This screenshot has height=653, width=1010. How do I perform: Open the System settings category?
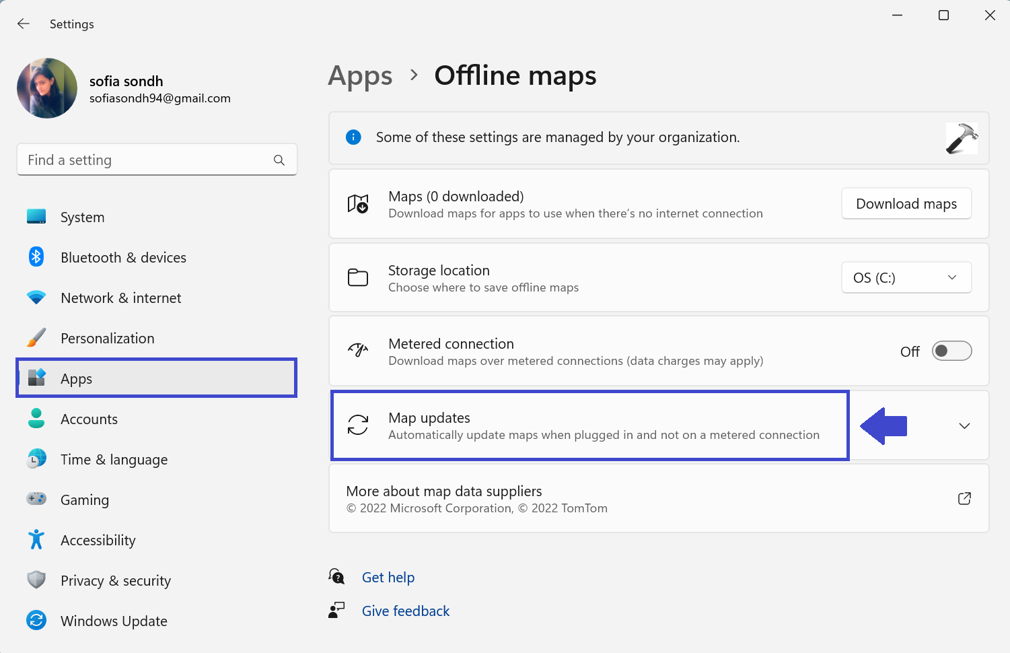(x=82, y=217)
